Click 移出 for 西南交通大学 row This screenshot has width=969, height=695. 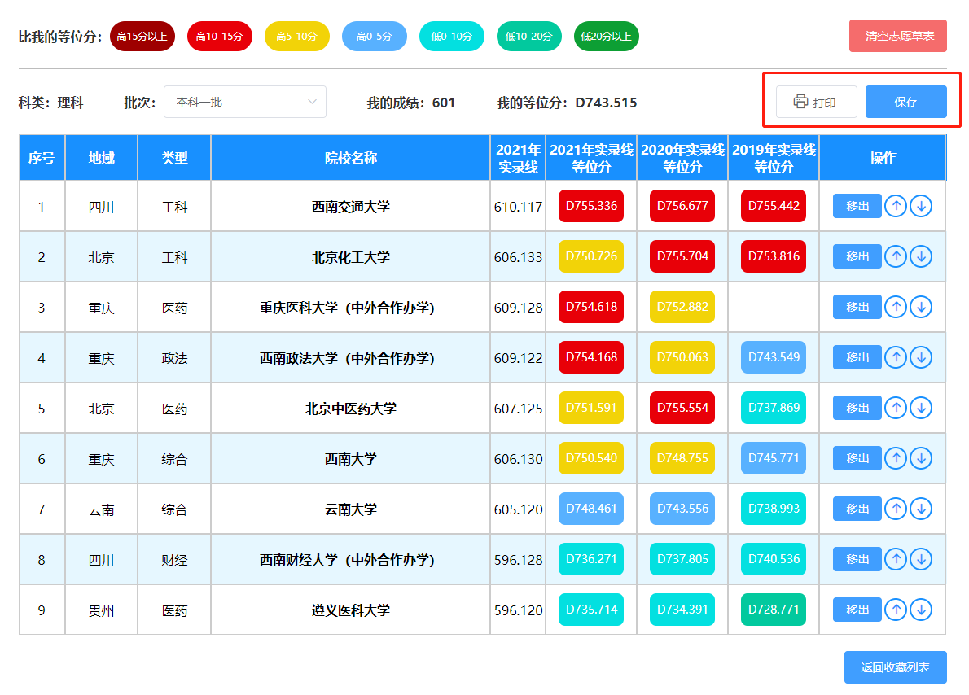click(857, 206)
